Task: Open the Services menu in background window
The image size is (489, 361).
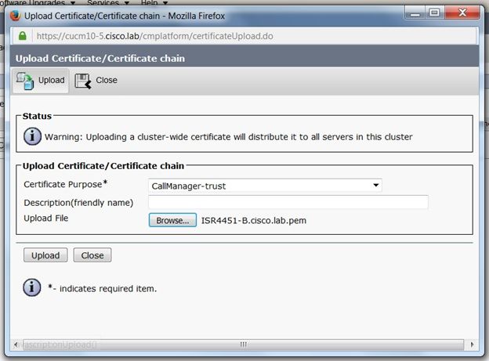Action: coord(108,2)
